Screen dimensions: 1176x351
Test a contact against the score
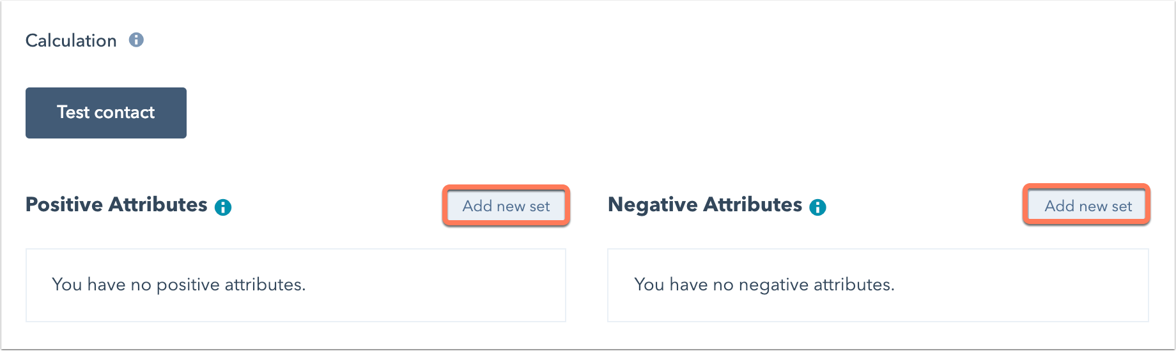point(106,113)
